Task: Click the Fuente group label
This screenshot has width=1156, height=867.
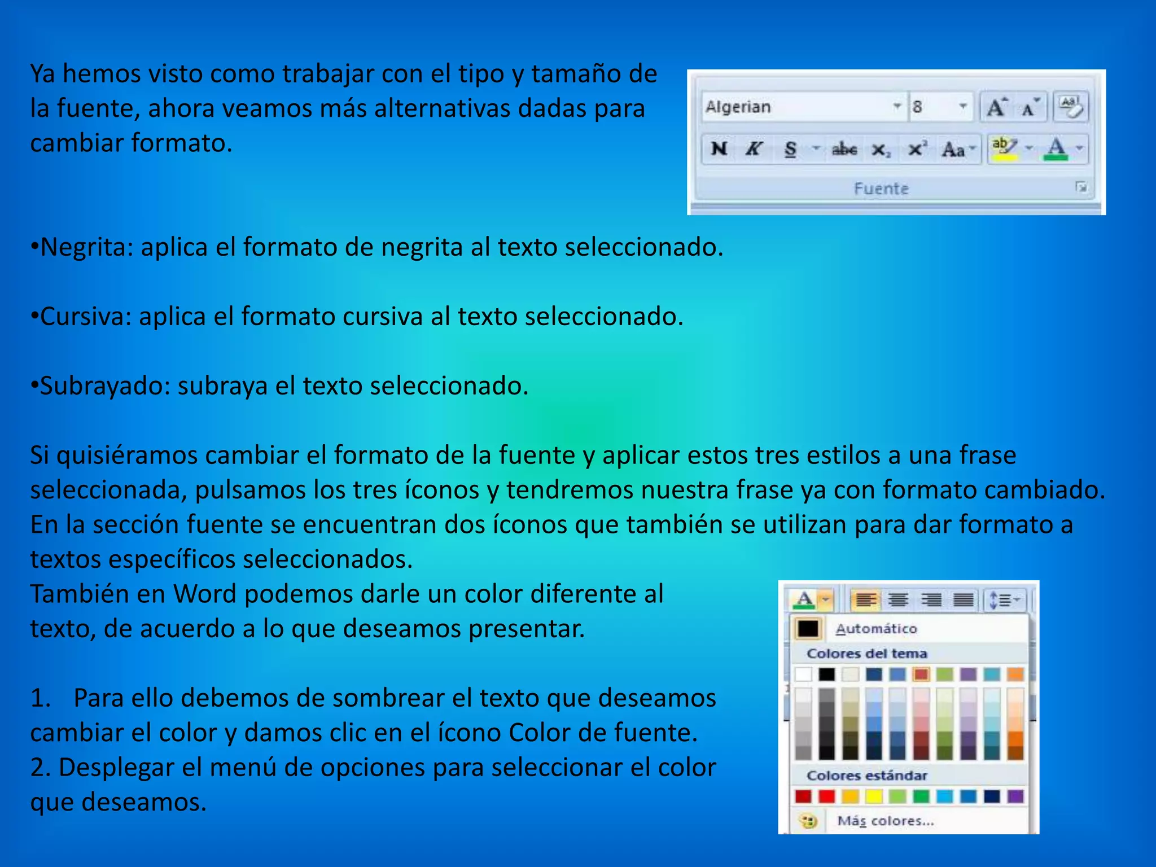Action: point(881,189)
